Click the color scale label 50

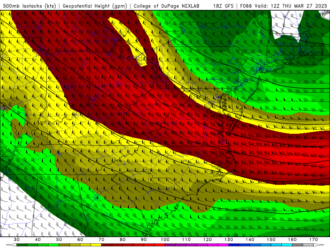pyautogui.click(x=59, y=240)
